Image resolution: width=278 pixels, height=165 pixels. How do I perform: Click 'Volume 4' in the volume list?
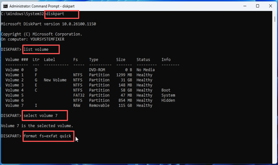click(14, 90)
